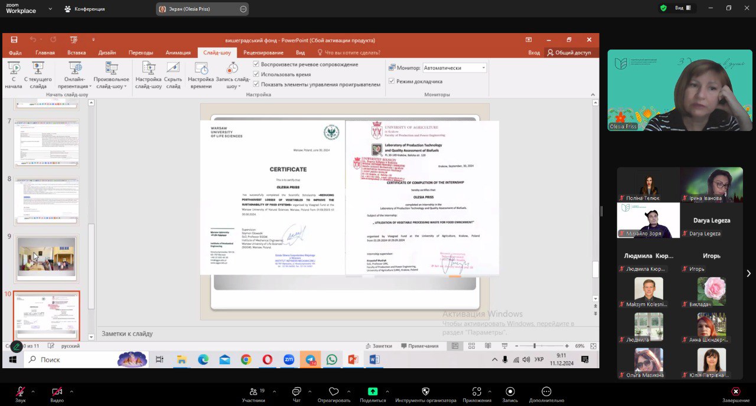Image resolution: width=756 pixels, height=406 pixels.
Task: Toggle the use timings checkbox
Action: pos(256,74)
